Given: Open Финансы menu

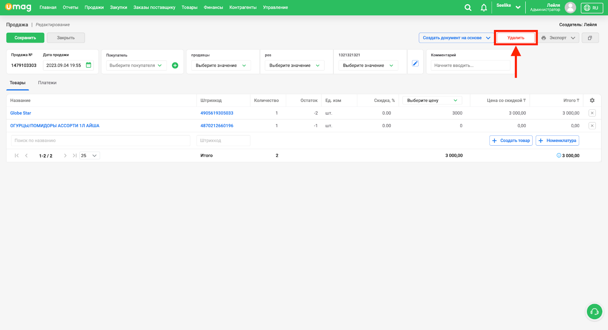Looking at the screenshot, I should click(213, 8).
